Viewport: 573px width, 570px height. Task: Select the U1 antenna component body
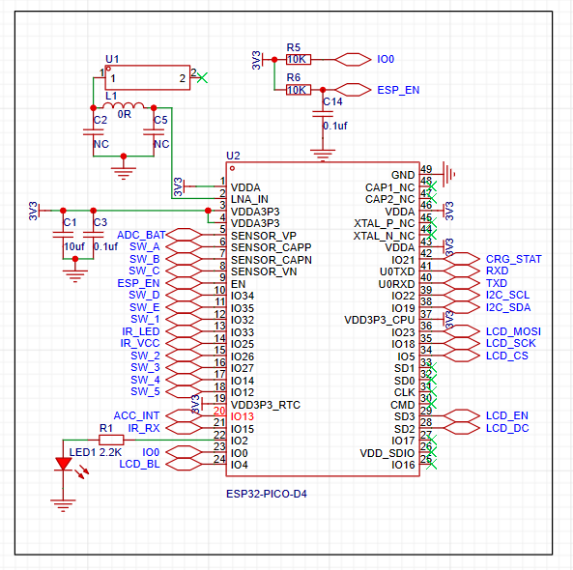tap(148, 77)
